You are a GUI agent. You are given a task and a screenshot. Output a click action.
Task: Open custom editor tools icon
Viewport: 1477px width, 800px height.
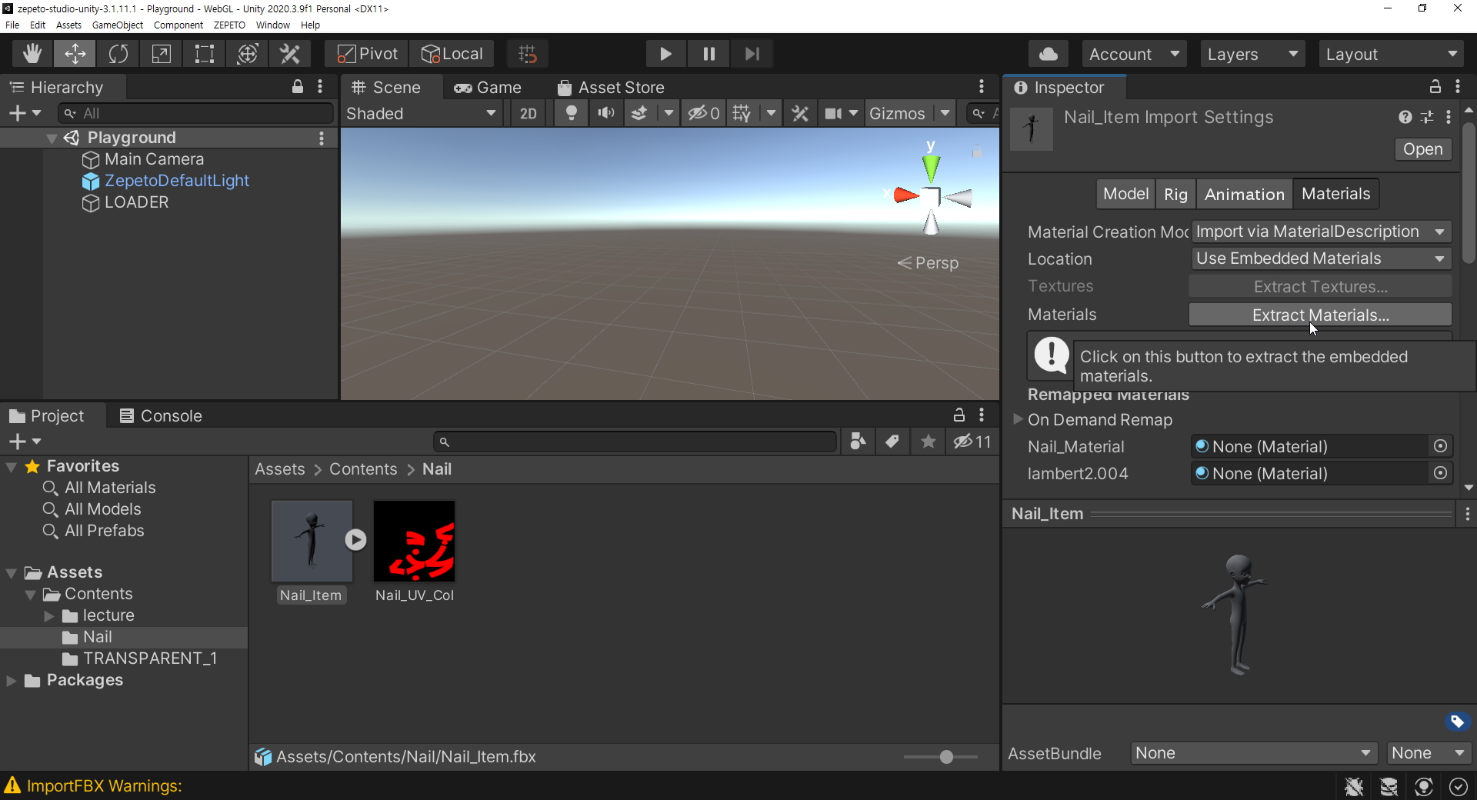click(x=290, y=54)
